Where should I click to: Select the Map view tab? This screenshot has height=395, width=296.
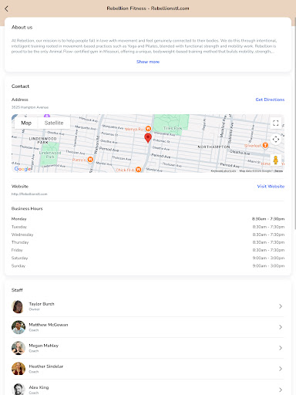pyautogui.click(x=26, y=123)
